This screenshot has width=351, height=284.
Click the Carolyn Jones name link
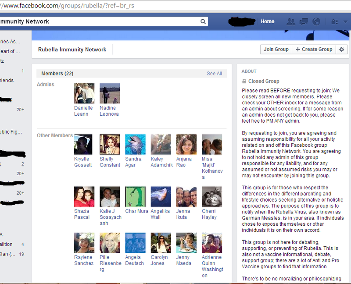click(x=159, y=260)
